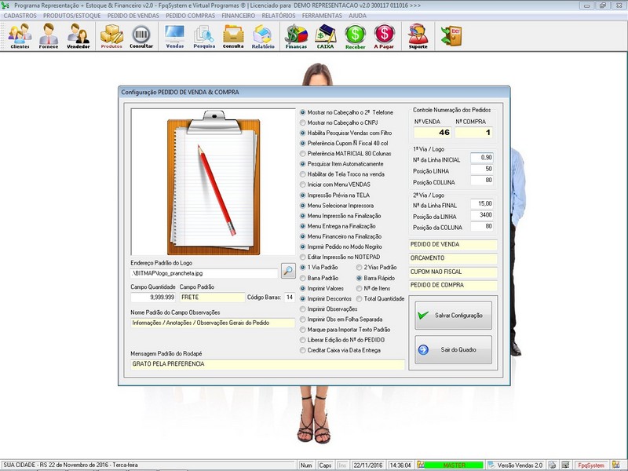The image size is (628, 471).
Task: Open the RELATÓRIOS menu
Action: (279, 16)
